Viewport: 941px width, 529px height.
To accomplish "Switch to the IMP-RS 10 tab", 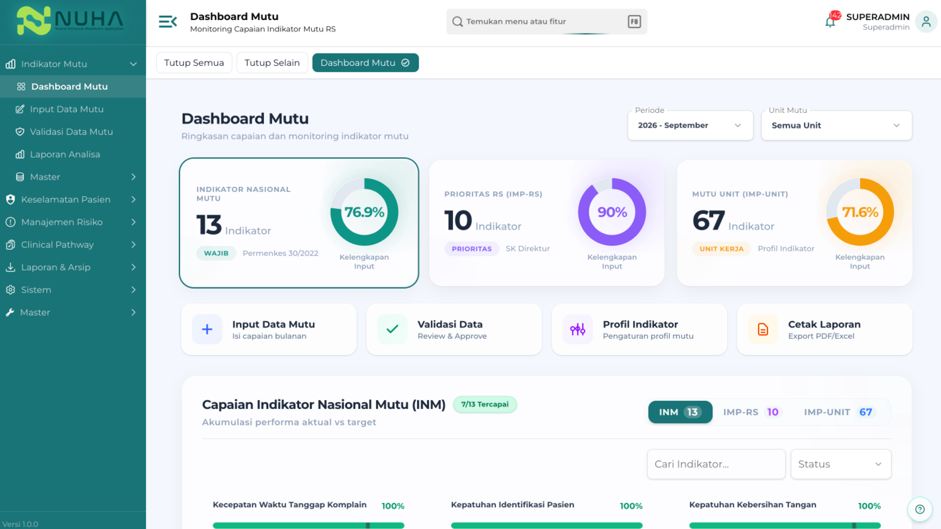I will pyautogui.click(x=751, y=412).
